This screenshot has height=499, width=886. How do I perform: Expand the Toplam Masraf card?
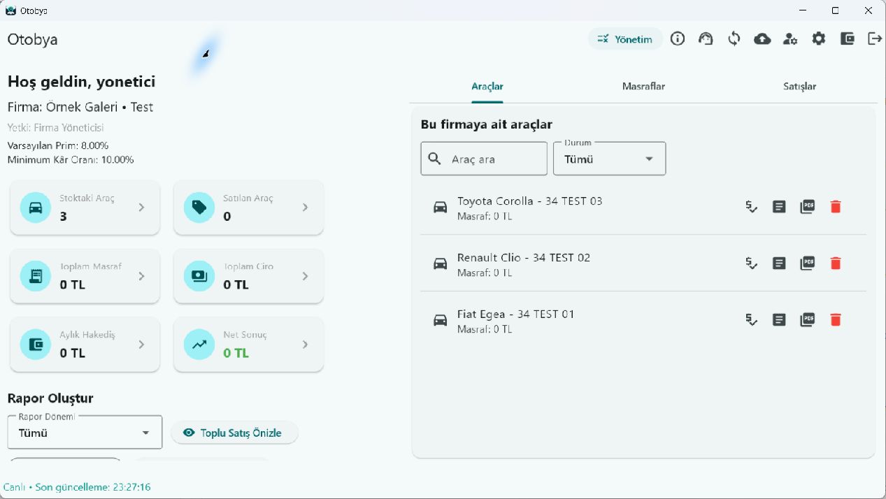point(85,276)
